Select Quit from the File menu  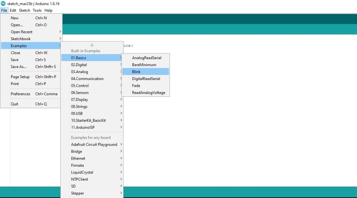point(14,104)
